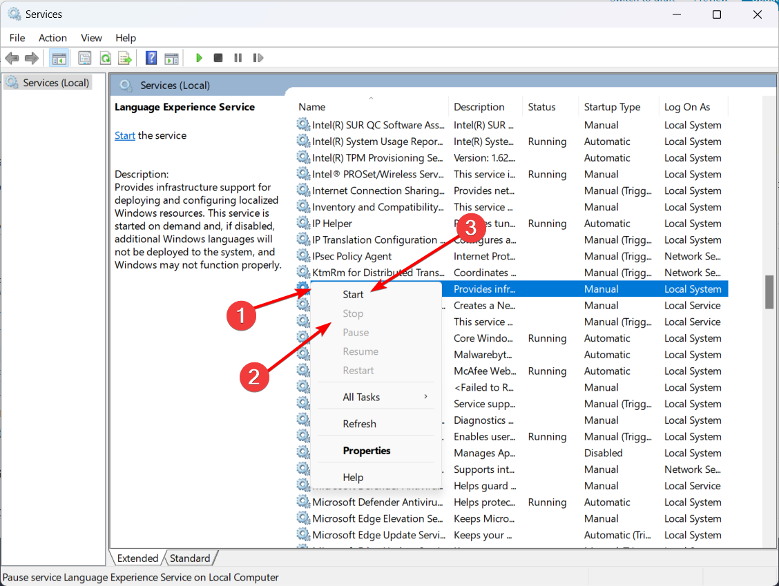Click the Start Service green play icon
Screen dimensions: 779x586
(x=199, y=58)
